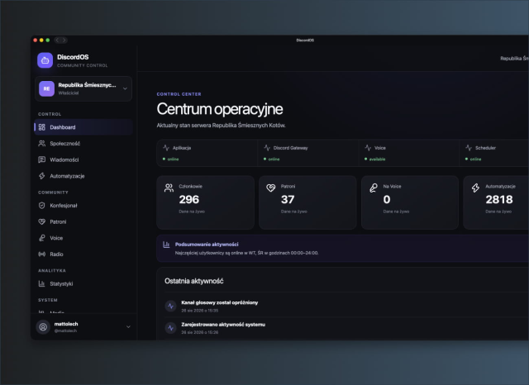Click the Na Voice 0 stat card

410,202
